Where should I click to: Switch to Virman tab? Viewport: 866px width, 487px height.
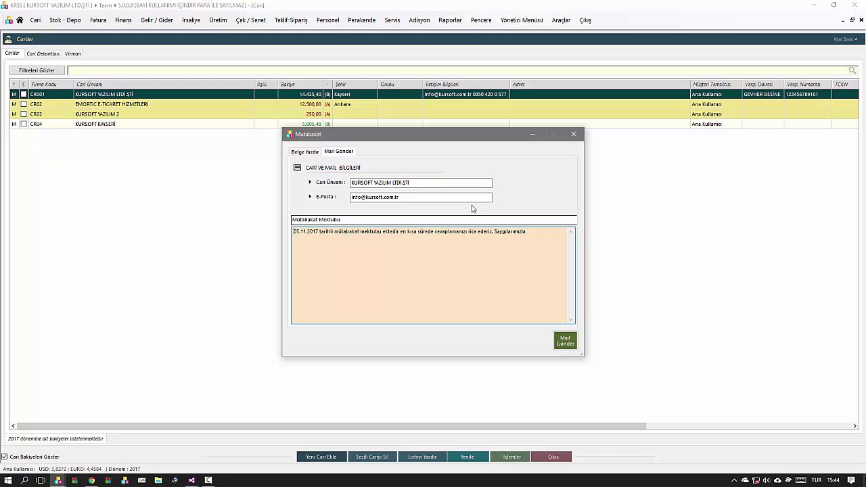pyautogui.click(x=72, y=53)
